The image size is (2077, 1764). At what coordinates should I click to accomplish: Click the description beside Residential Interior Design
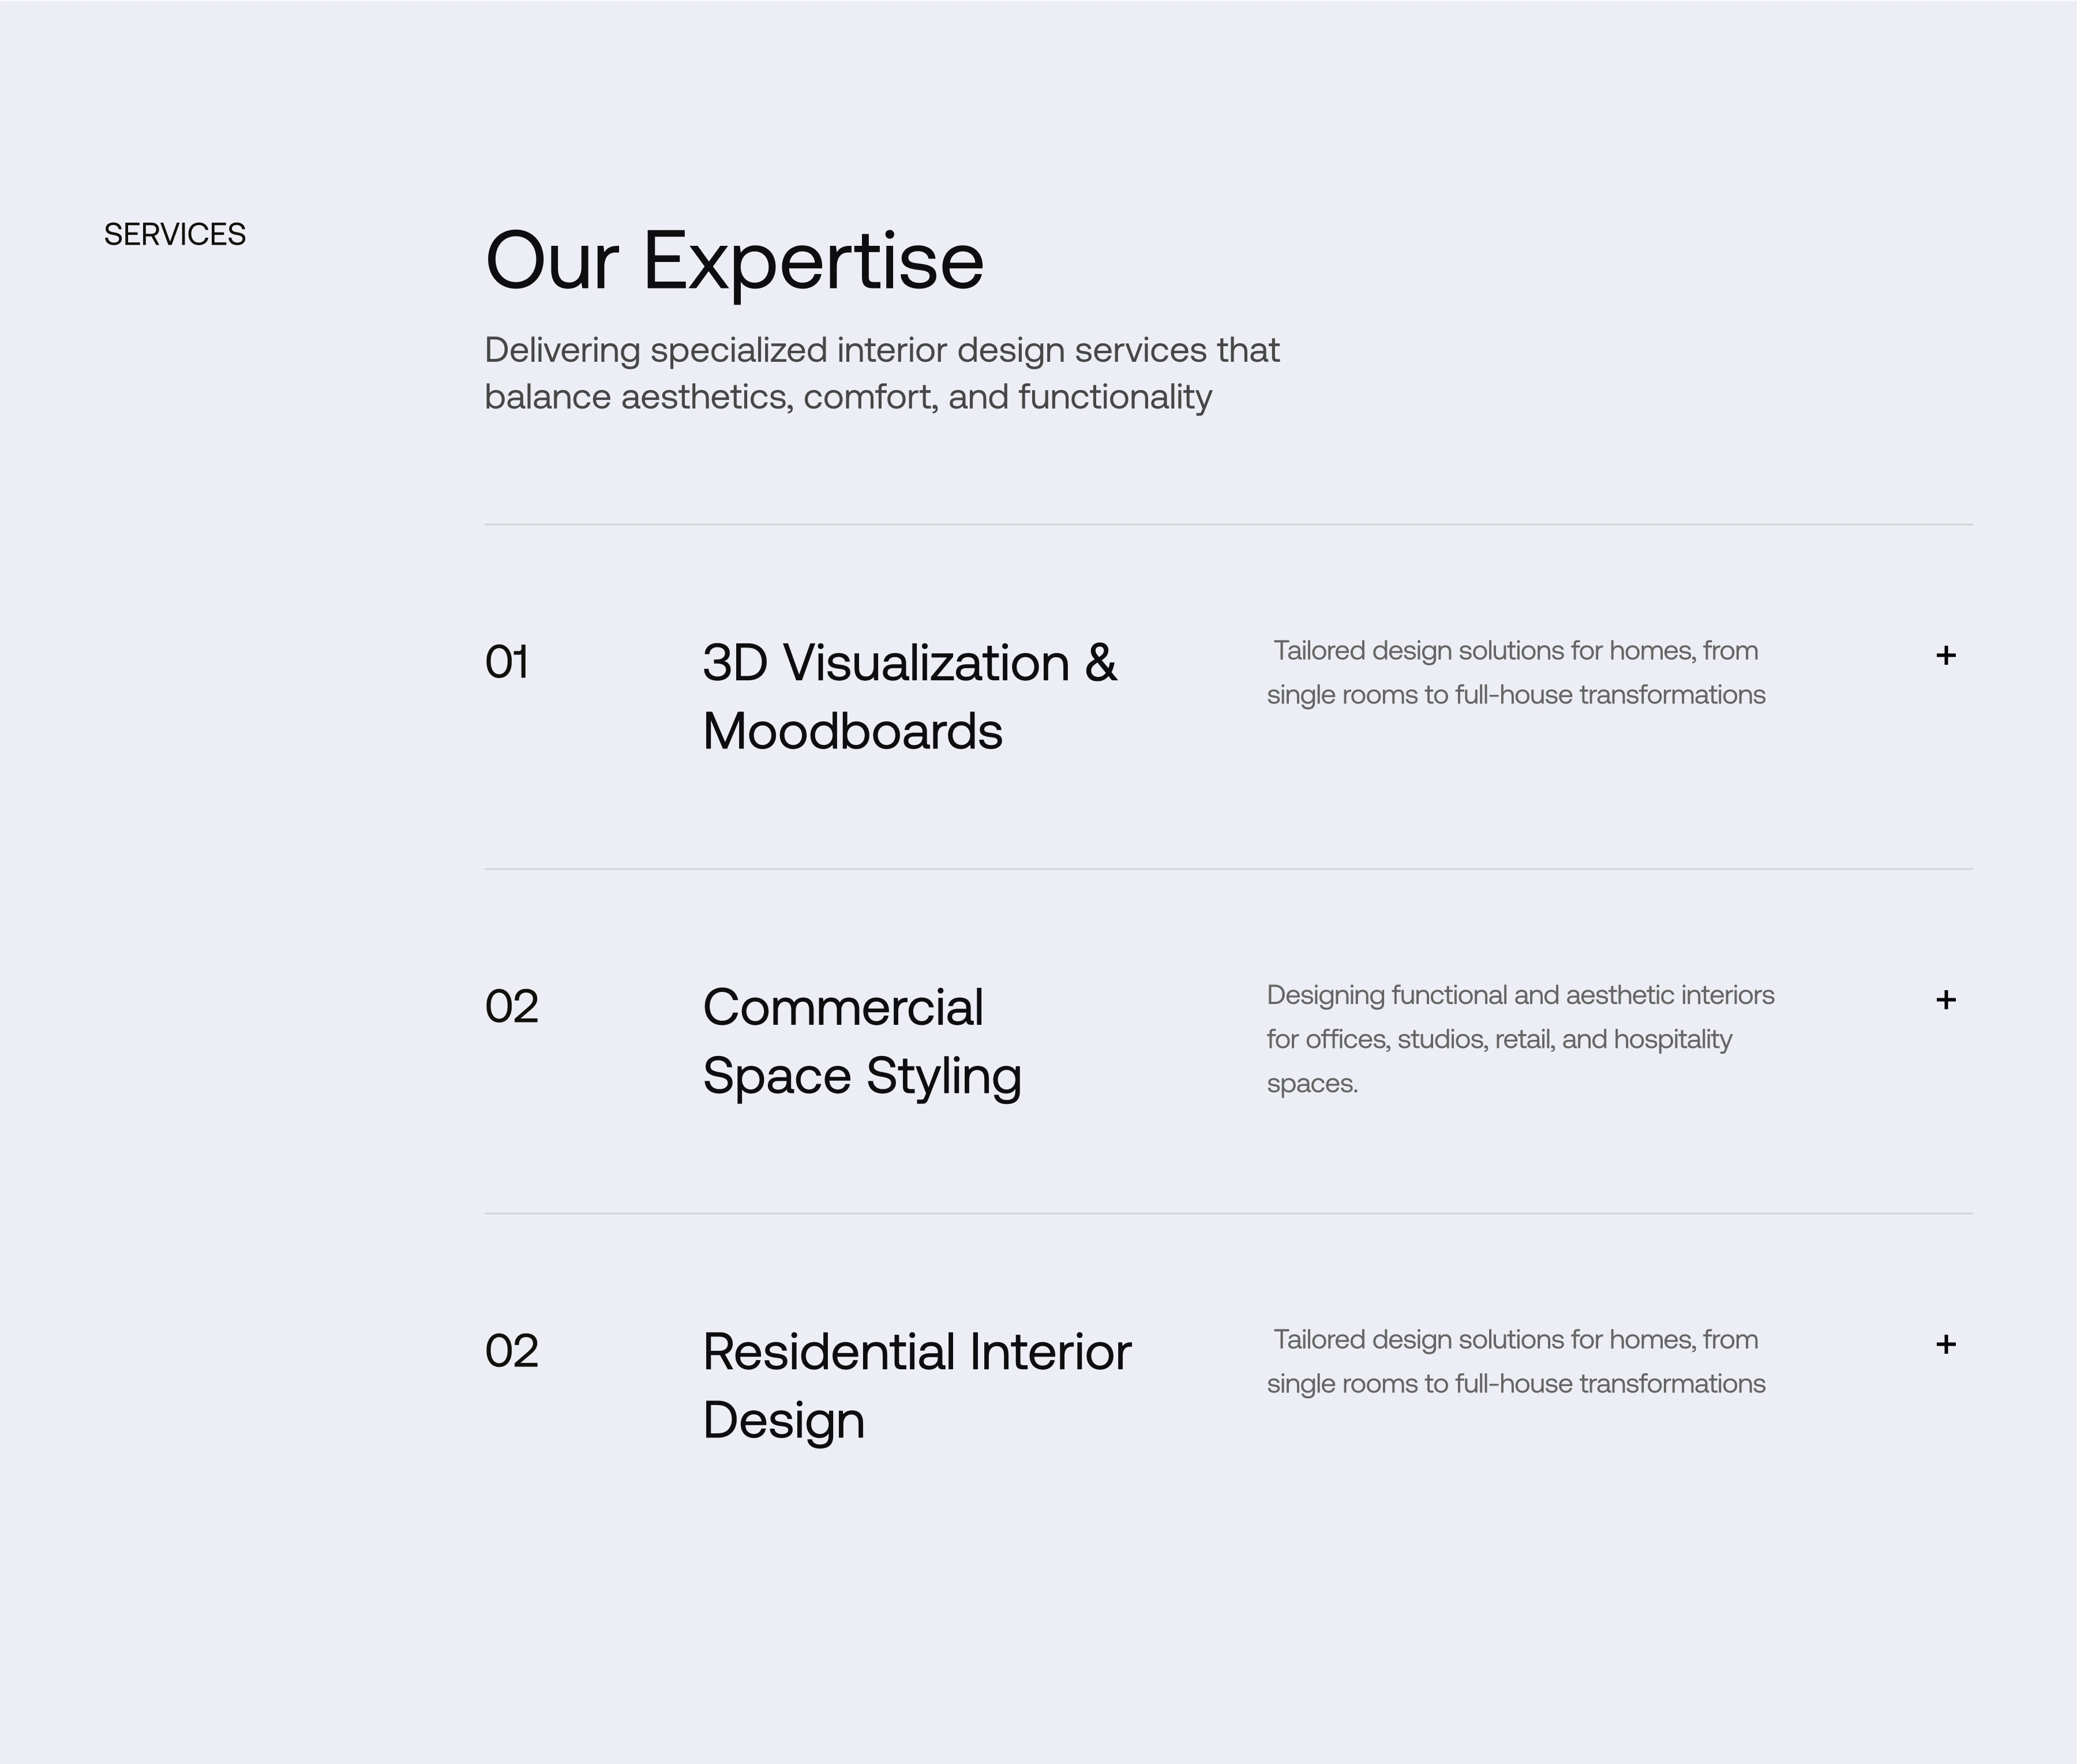(1515, 1361)
